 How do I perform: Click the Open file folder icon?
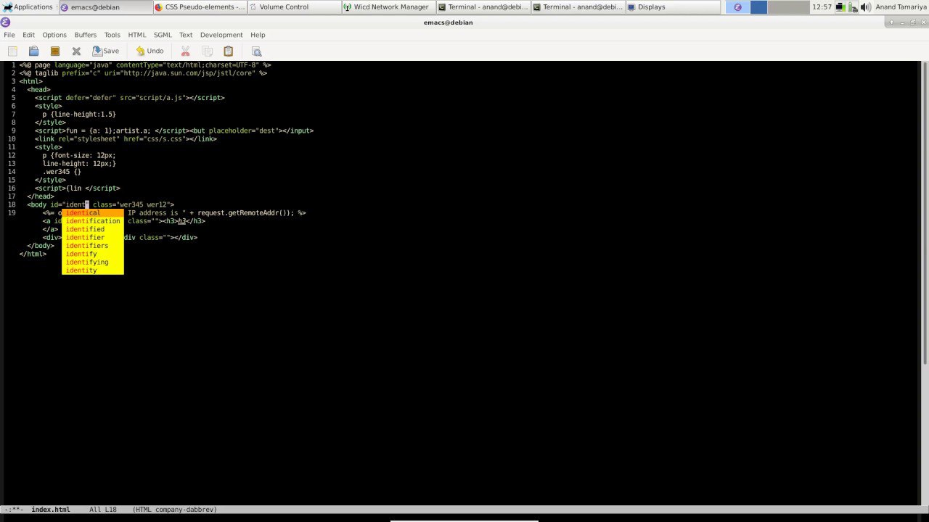33,51
